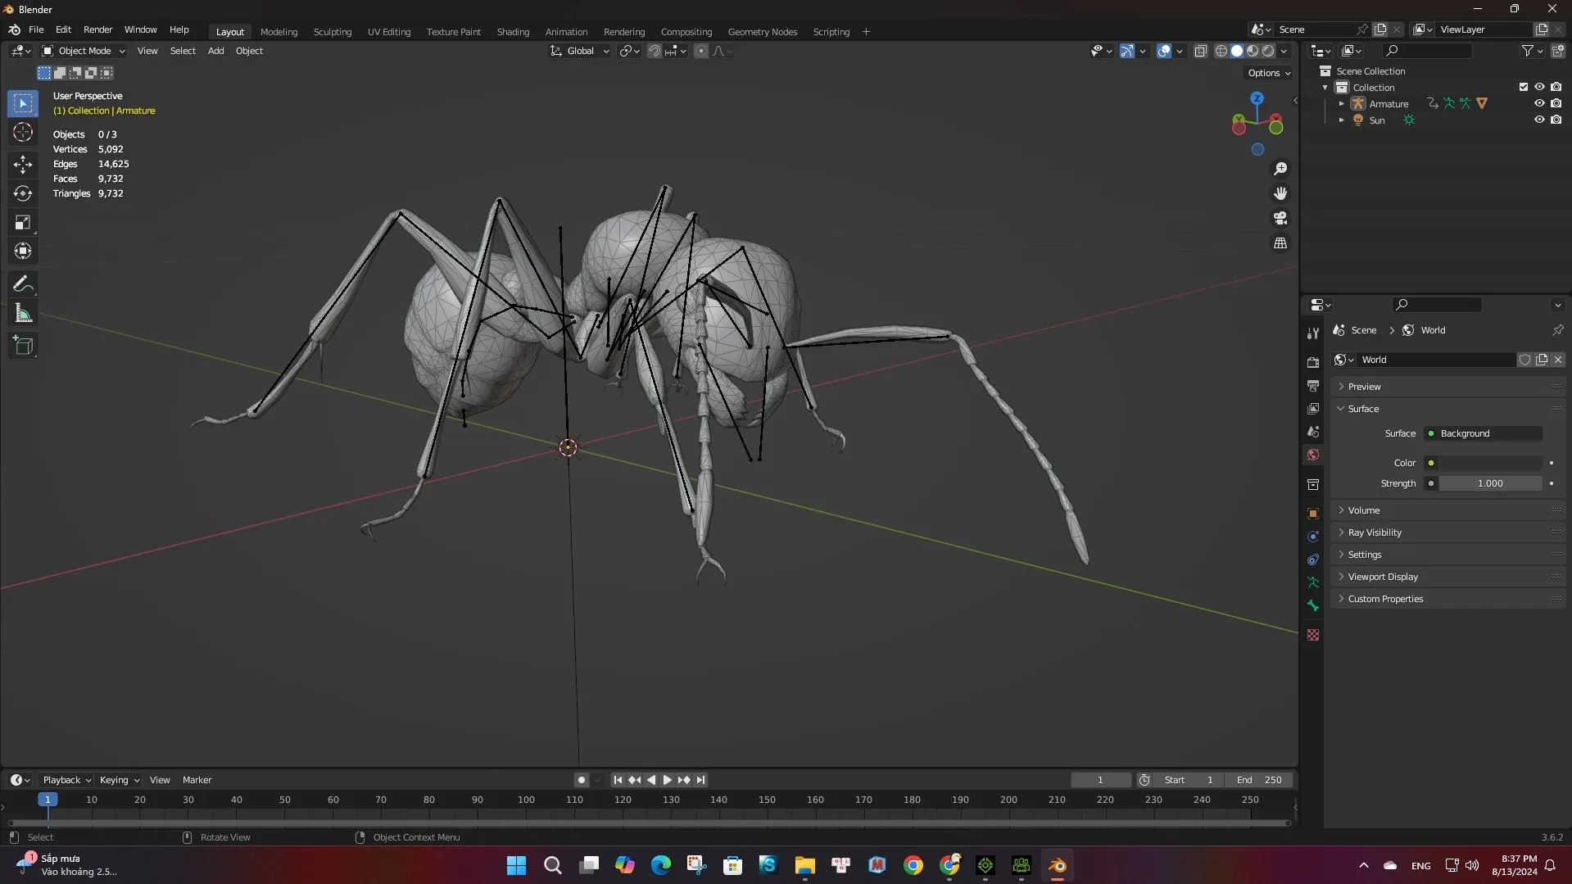This screenshot has width=1572, height=884.
Task: Hide the Armature in the viewport
Action: 1538,104
